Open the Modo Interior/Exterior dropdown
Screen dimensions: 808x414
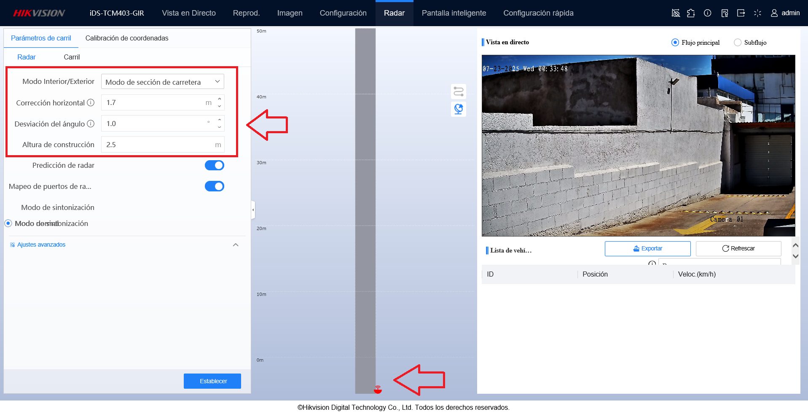click(163, 82)
